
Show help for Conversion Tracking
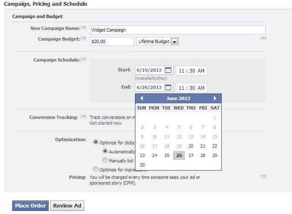(83, 117)
